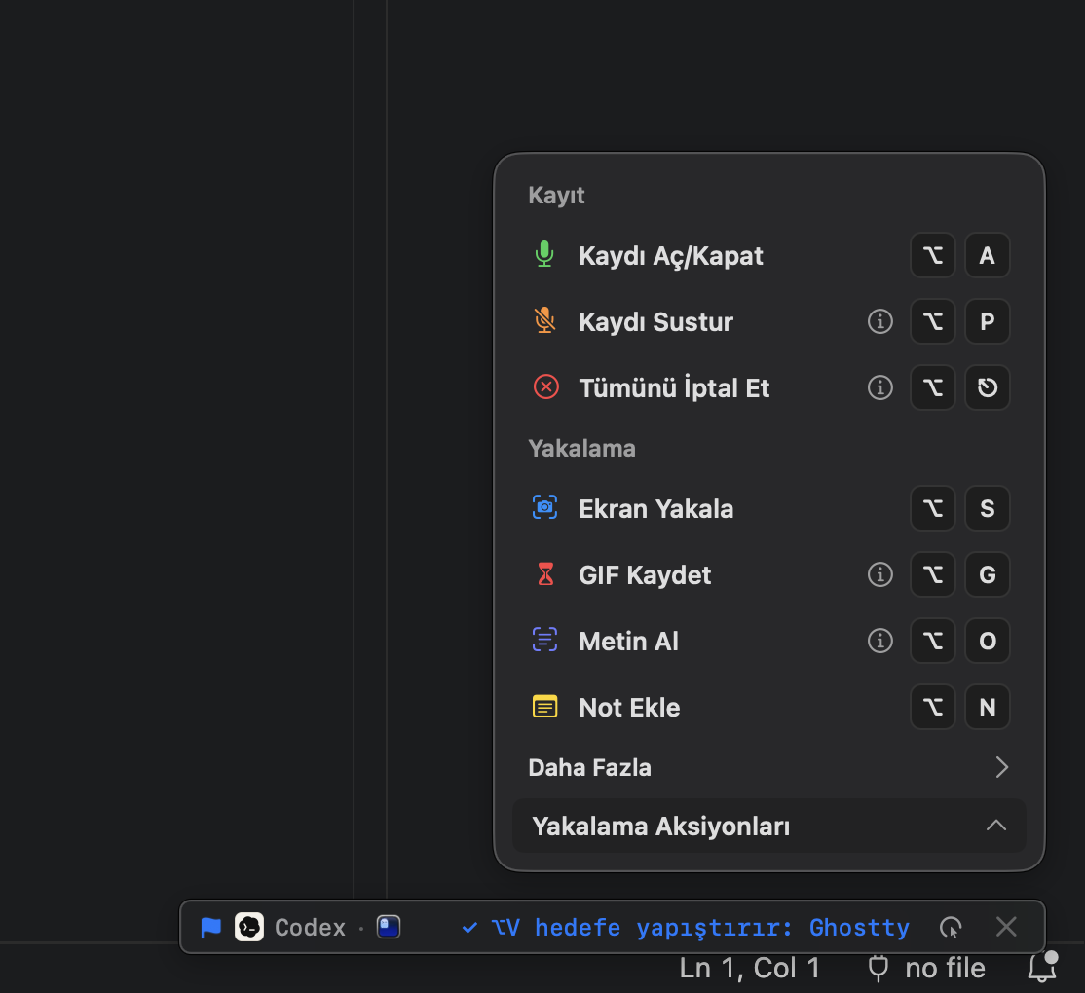
Task: Click the notification bell in status bar
Action: (x=1043, y=967)
